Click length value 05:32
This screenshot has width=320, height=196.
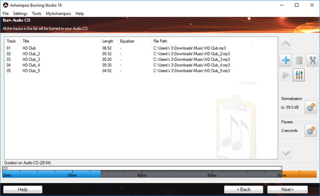(x=107, y=54)
